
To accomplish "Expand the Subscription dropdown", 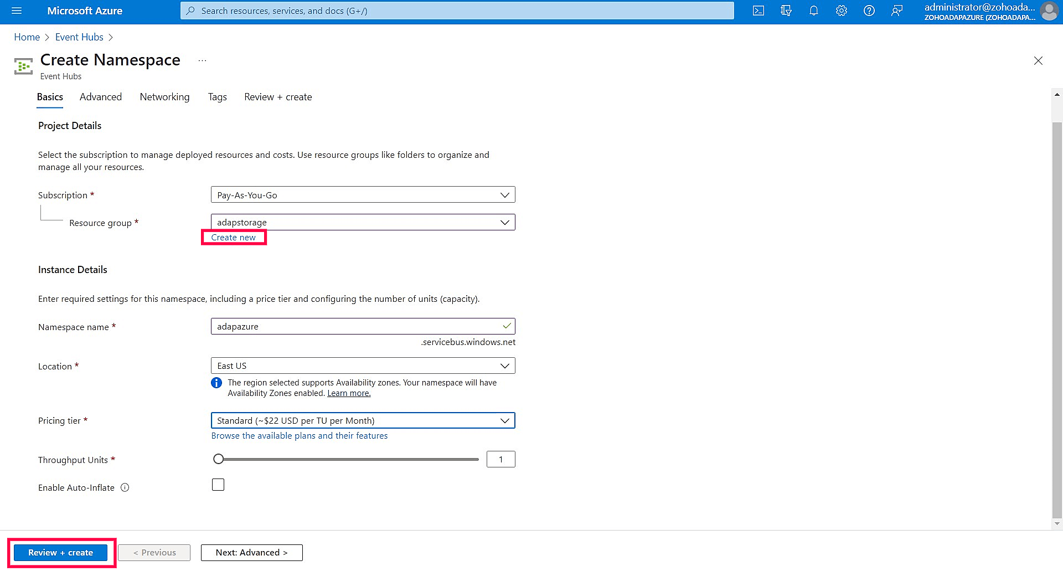I will 363,195.
